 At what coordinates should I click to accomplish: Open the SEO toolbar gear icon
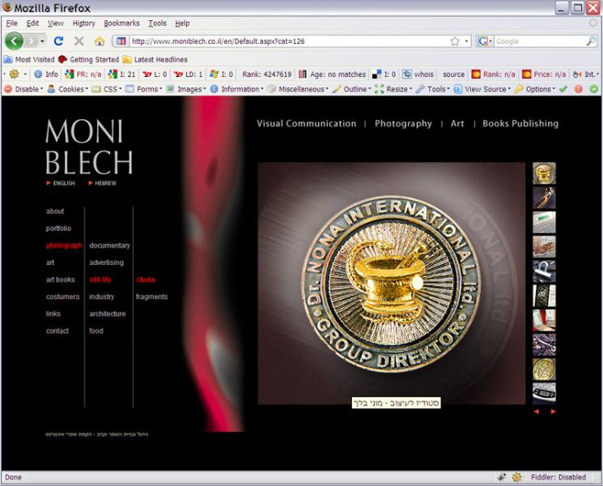(15, 74)
